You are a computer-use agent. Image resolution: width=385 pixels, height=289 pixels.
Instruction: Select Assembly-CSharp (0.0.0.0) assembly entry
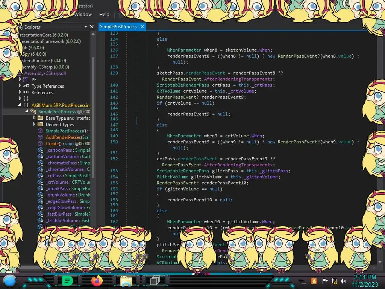click(x=46, y=67)
